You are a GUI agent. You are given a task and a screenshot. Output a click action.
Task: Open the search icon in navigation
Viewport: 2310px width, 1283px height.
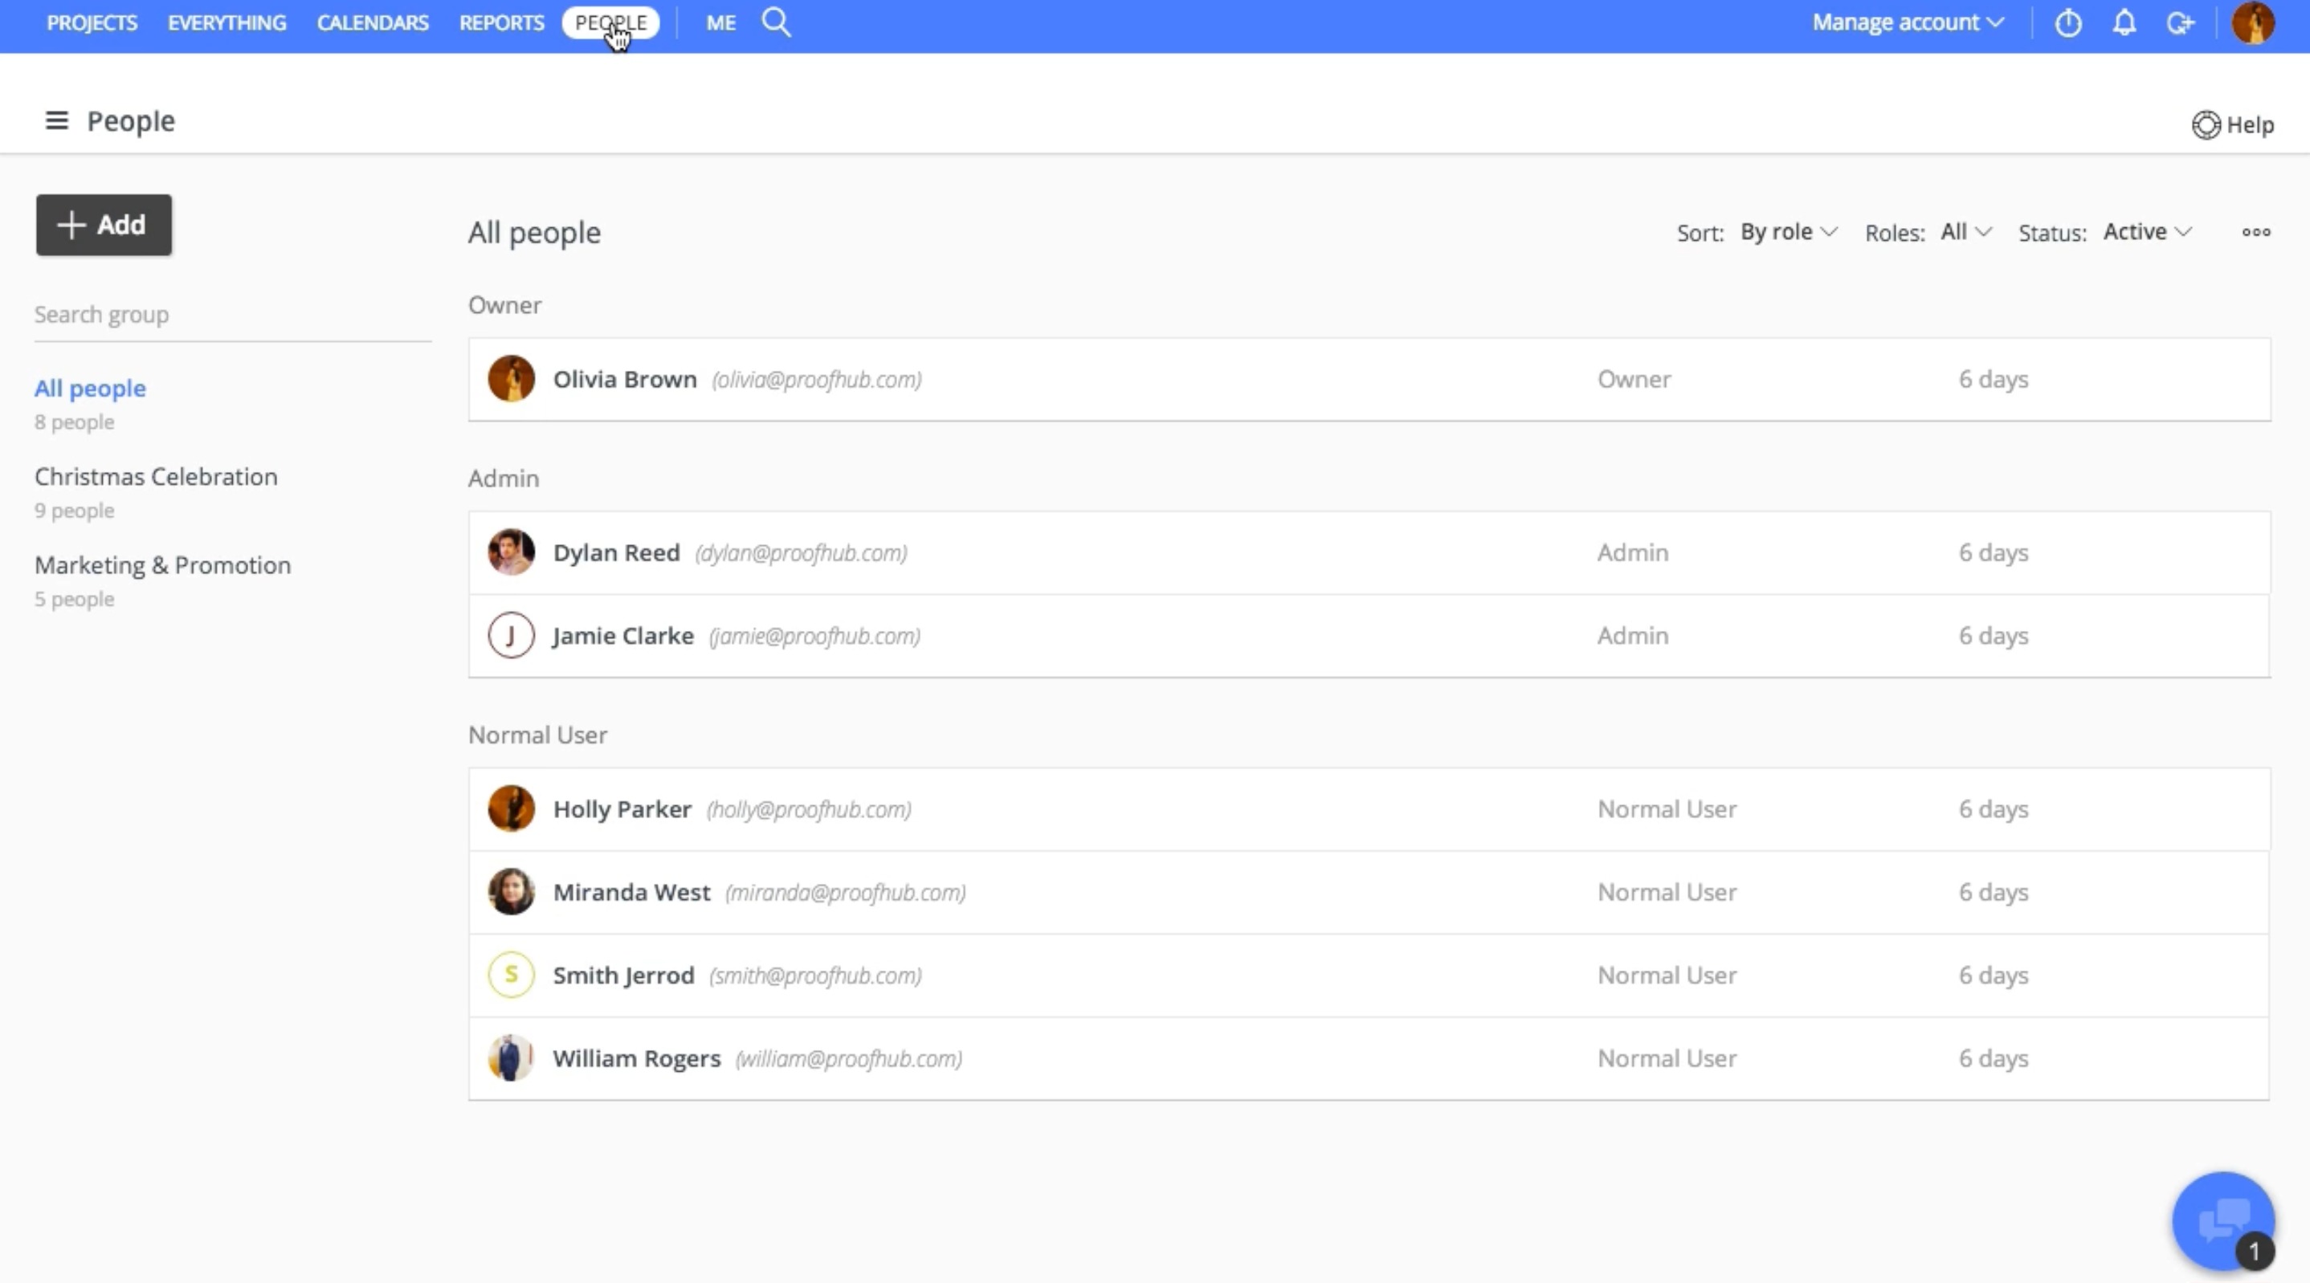tap(777, 22)
